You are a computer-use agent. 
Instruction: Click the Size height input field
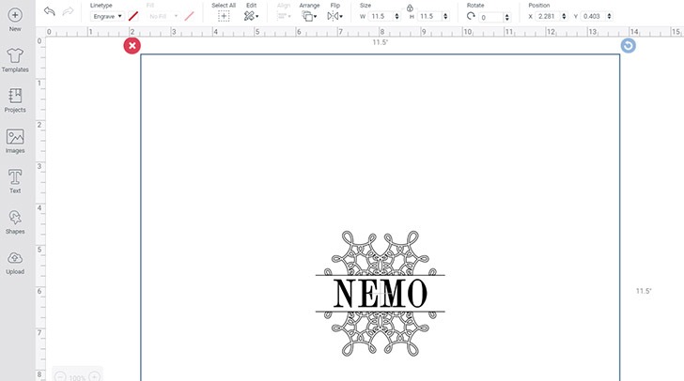click(x=429, y=17)
